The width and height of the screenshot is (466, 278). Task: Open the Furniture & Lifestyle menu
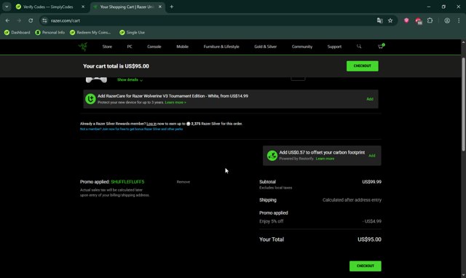(x=221, y=47)
